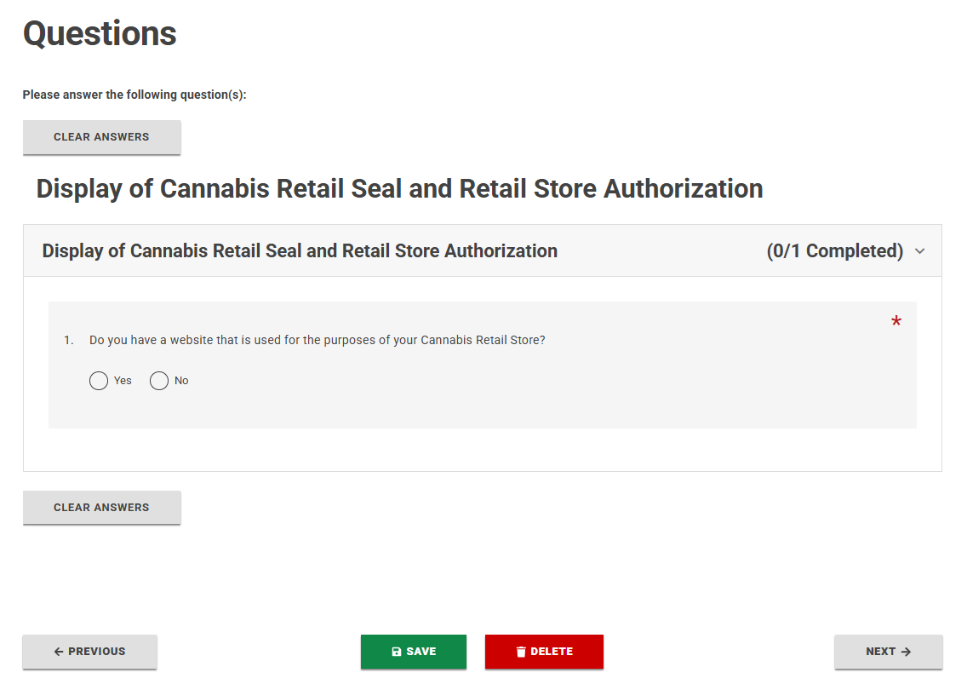Click the left arrow icon beside Previous
This screenshot has width=967, height=690.
[59, 652]
